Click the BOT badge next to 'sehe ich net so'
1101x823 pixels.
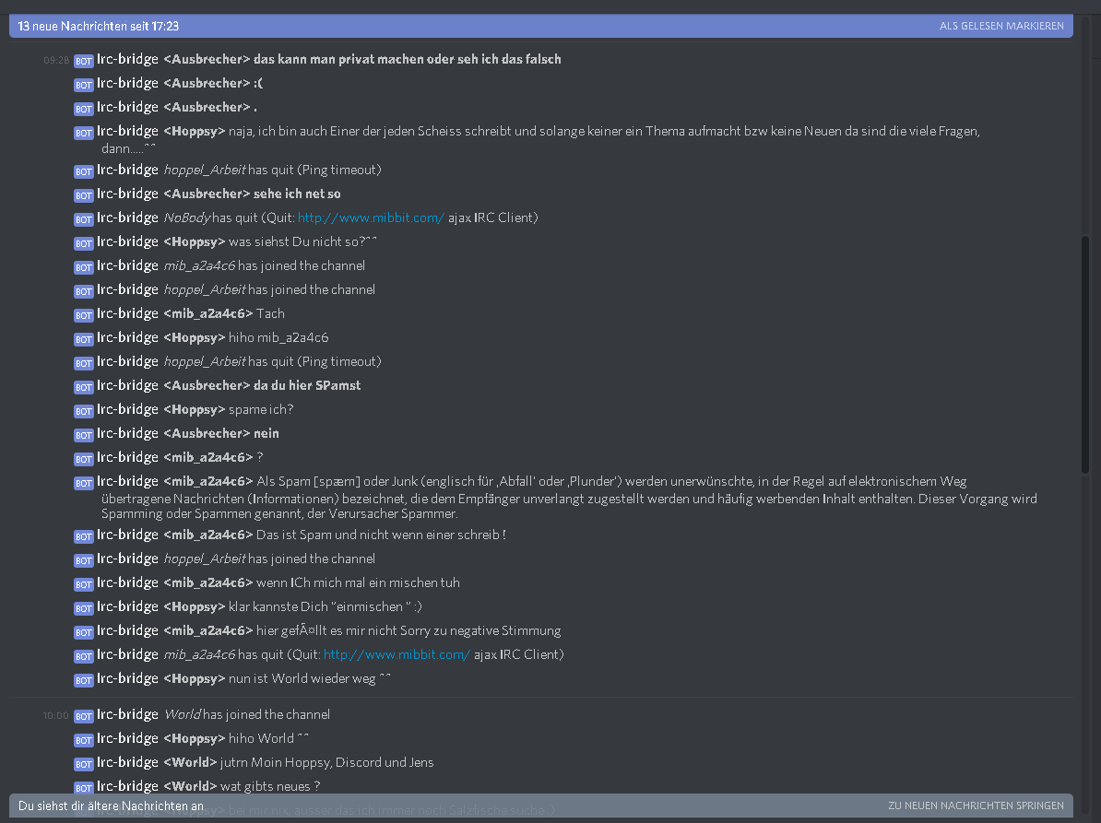pyautogui.click(x=84, y=195)
